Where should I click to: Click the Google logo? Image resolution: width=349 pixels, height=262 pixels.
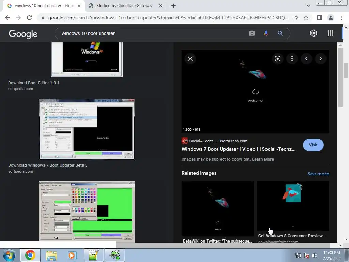(23, 34)
